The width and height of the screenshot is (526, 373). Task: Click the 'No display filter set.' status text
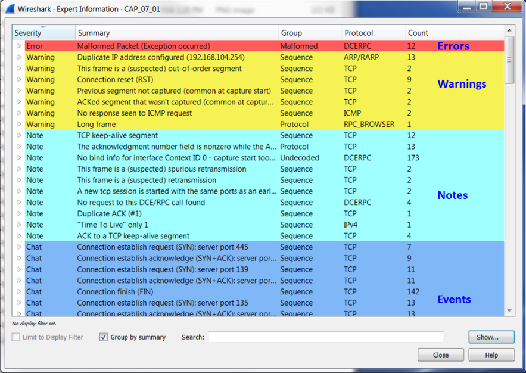[x=34, y=324]
